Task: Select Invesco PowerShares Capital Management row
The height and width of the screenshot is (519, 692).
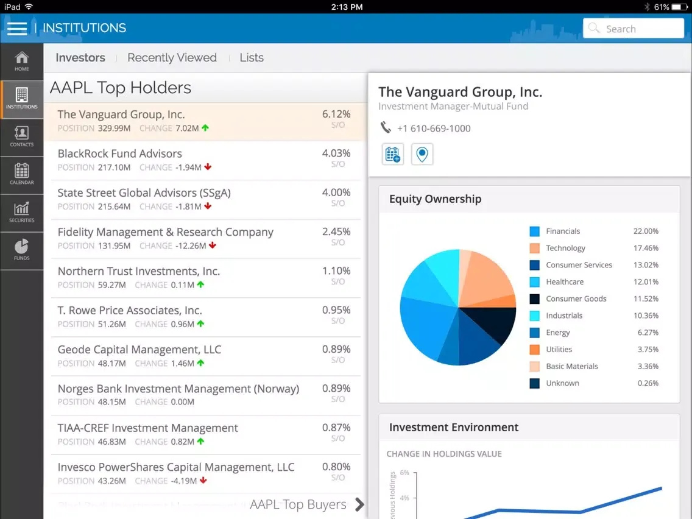Action: point(206,473)
